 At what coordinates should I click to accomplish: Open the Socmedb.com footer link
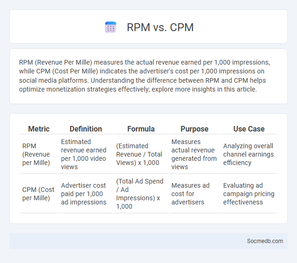[x=265, y=241]
